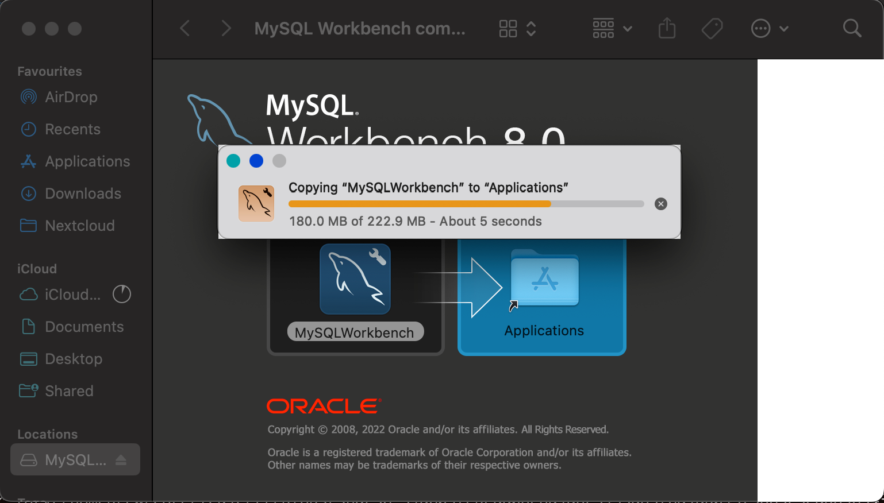Switch view mode with icon-grid selector
Screen dimensions: 884x503
[x=517, y=28]
